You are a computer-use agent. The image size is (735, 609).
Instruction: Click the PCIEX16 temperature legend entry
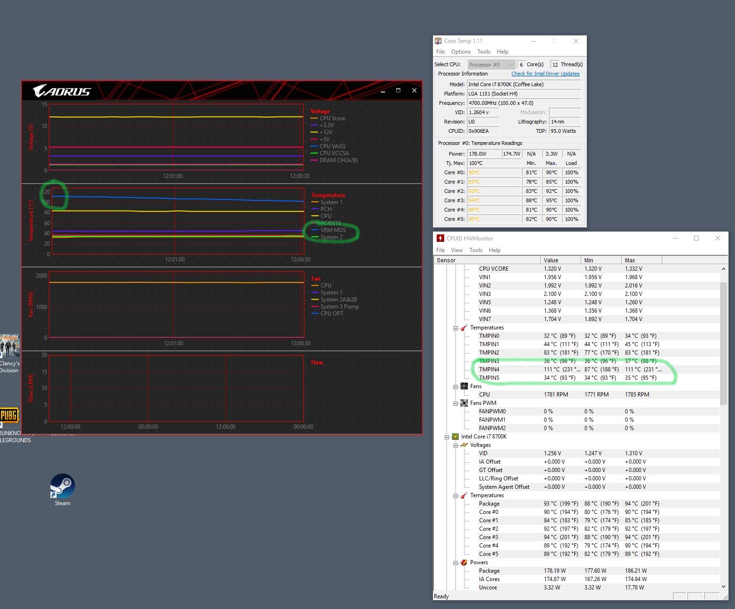coord(326,223)
